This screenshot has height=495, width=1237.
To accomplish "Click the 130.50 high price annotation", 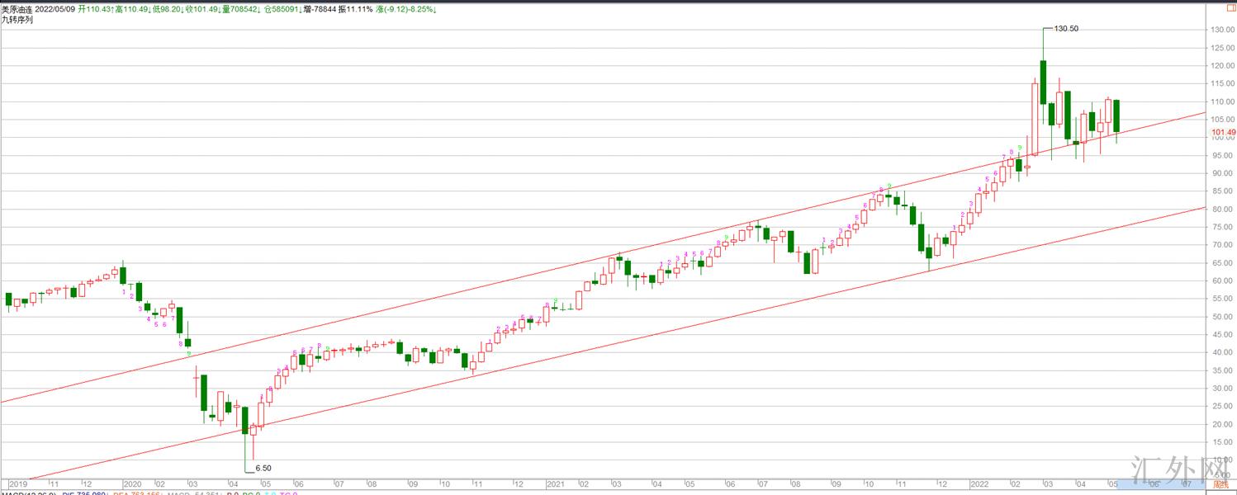I will tap(1066, 29).
